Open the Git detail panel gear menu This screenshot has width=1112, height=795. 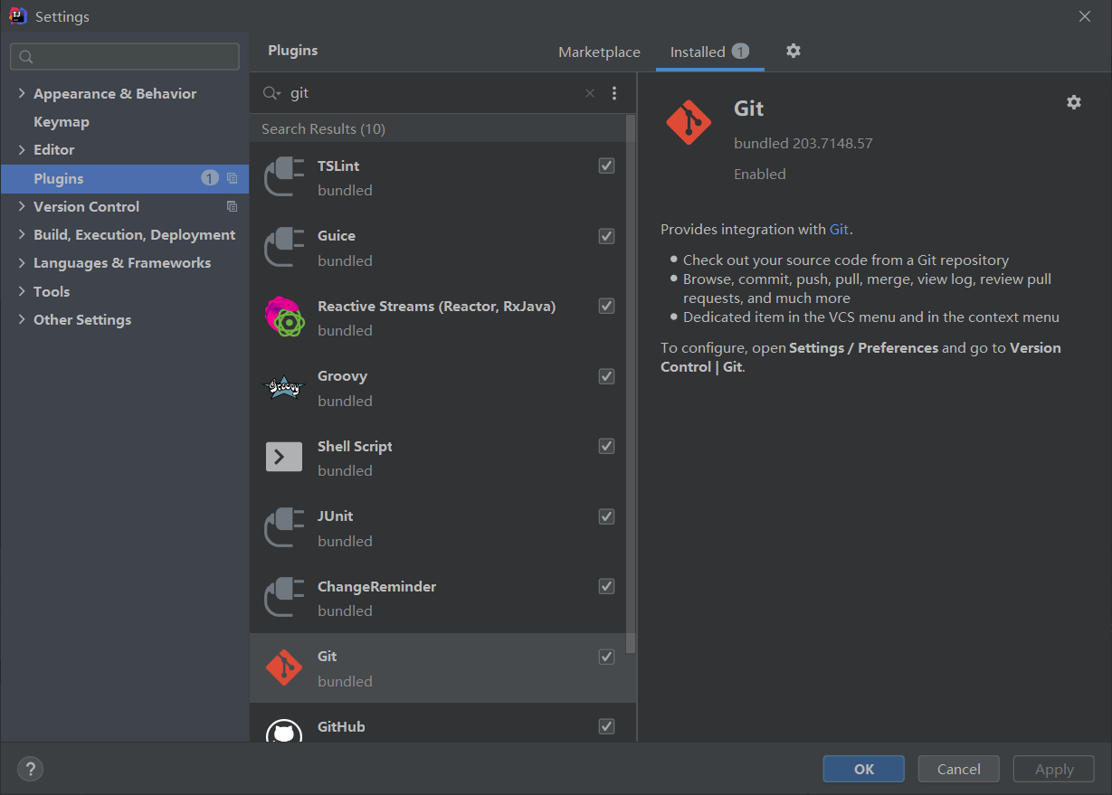(1074, 102)
